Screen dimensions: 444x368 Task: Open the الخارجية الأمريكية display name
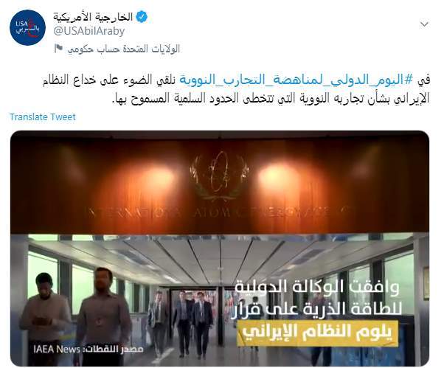[93, 17]
